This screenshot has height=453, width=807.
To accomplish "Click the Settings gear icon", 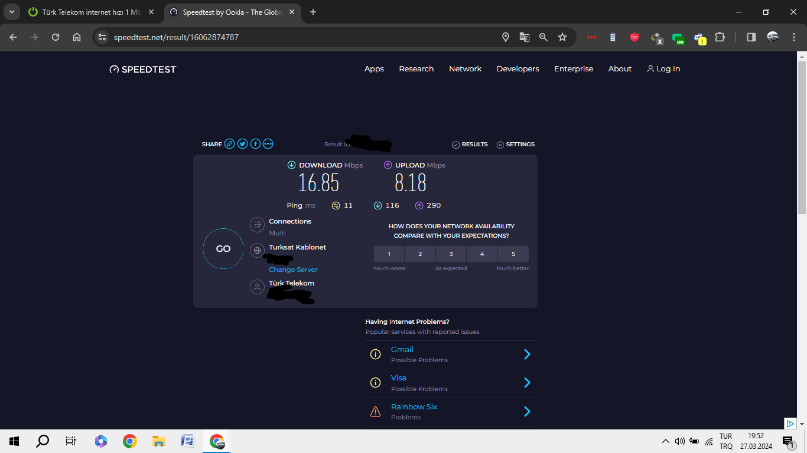I will pos(500,145).
